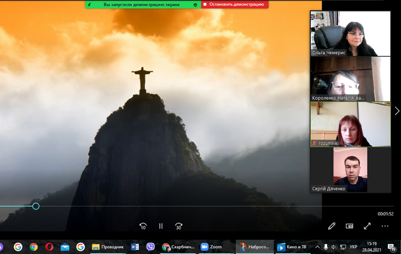The height and width of the screenshot is (254, 401).
Task: Click the Остановить демонстрацию button
Action: pyautogui.click(x=234, y=4)
